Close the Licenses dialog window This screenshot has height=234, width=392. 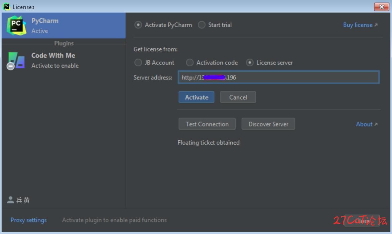click(381, 7)
